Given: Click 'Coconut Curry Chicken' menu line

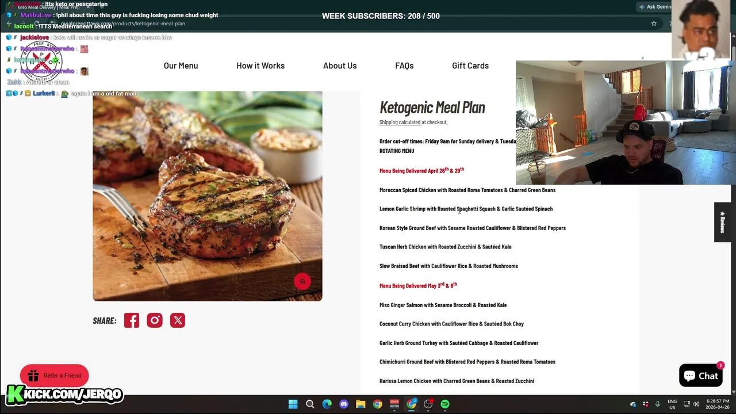Looking at the screenshot, I should tap(451, 324).
